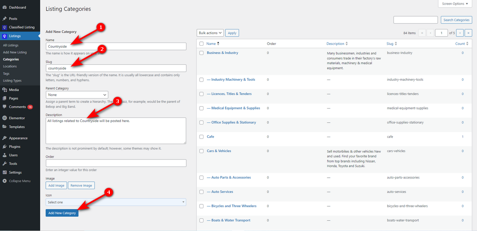Check Office Supplies & Stationary row
The width and height of the screenshot is (477, 231).
(x=202, y=122)
